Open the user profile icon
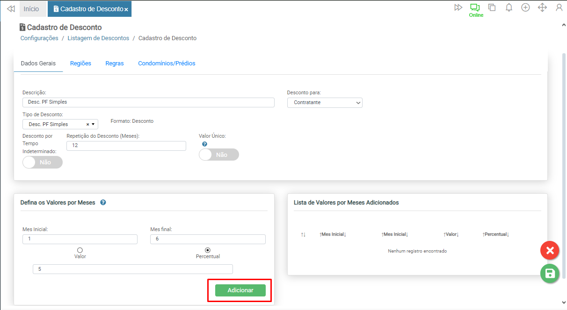The width and height of the screenshot is (567, 310). tap(559, 7)
